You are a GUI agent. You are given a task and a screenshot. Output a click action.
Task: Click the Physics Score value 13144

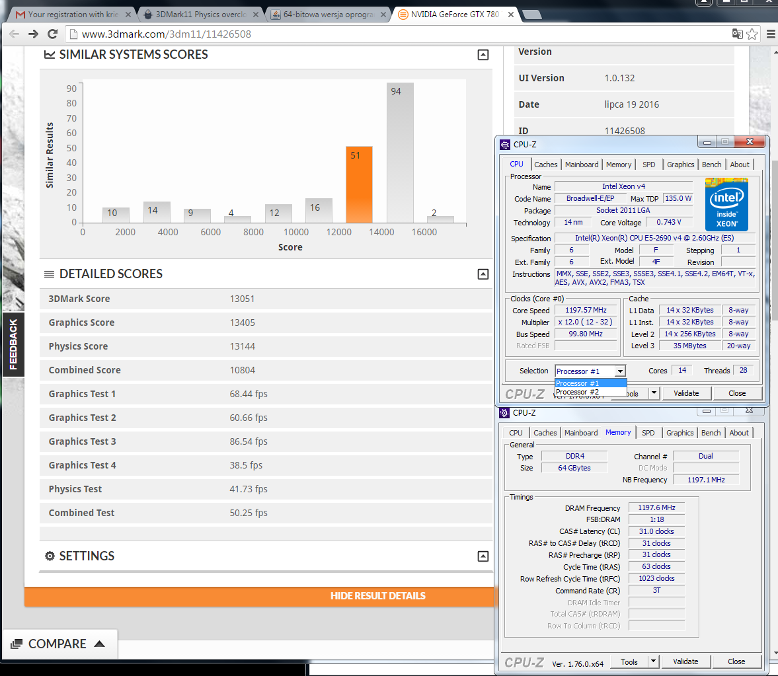pos(242,346)
